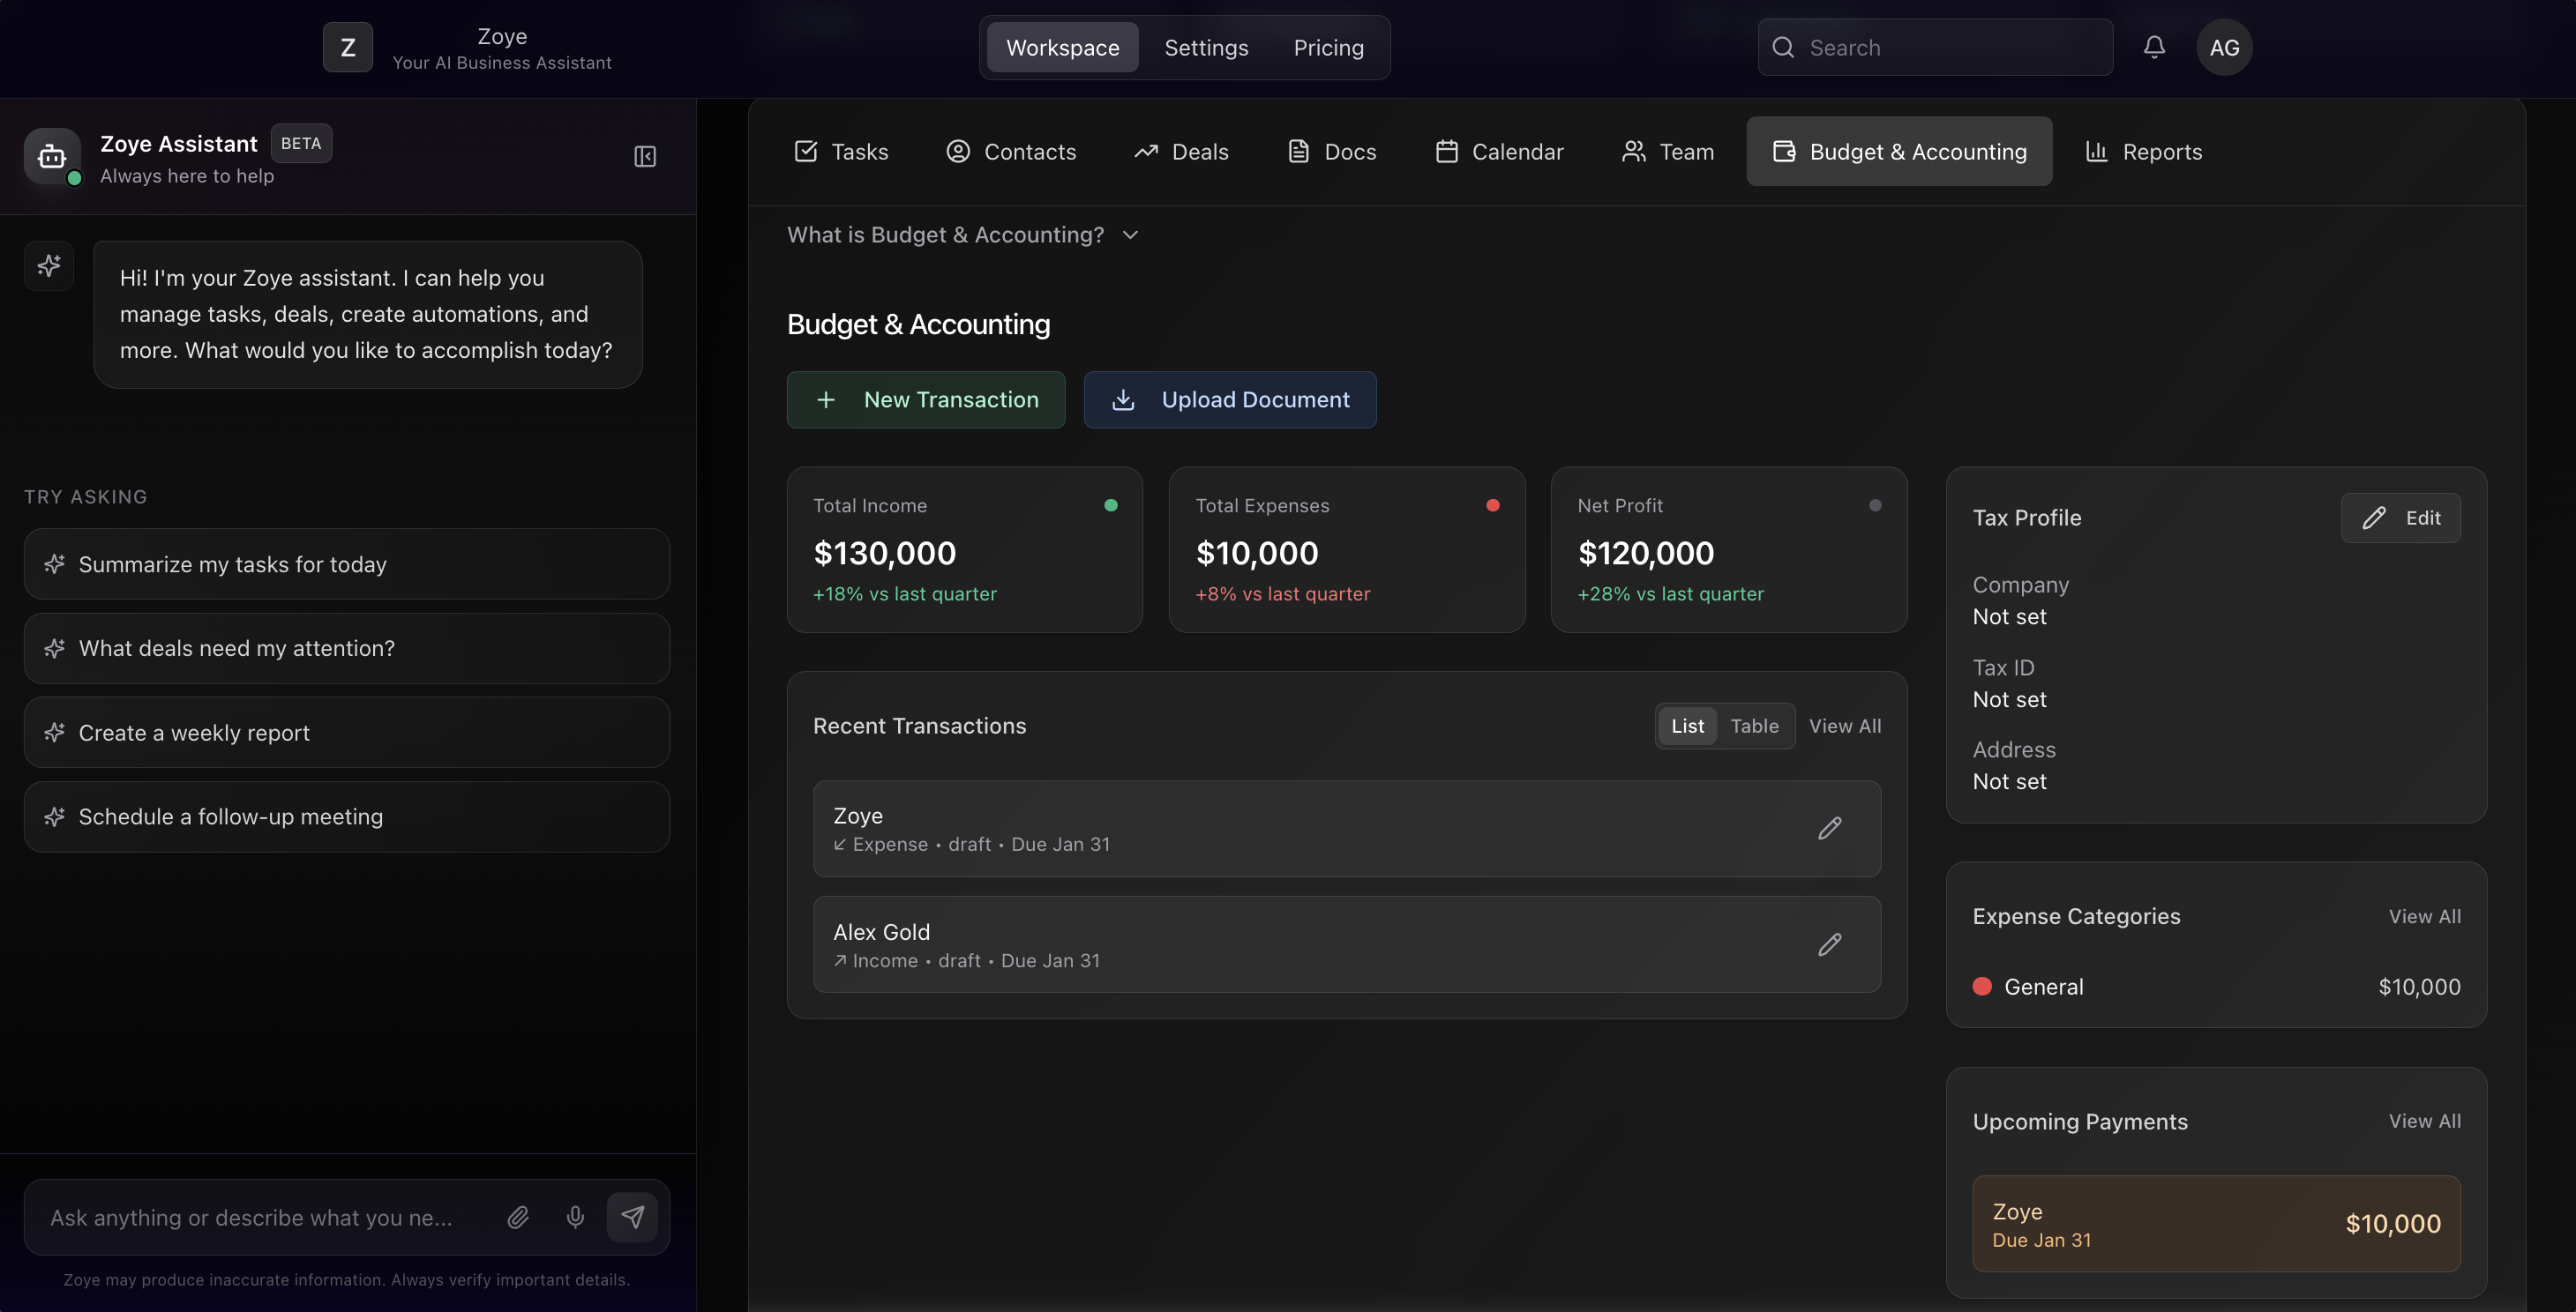This screenshot has width=2576, height=1312.
Task: Attach a file in the chat input
Action: [x=518, y=1217]
